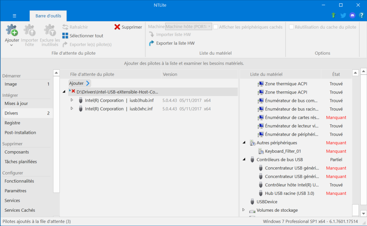Enable Afficher les périphériques cachés checkbox
Screen dimensions: 367x226
coord(216,27)
